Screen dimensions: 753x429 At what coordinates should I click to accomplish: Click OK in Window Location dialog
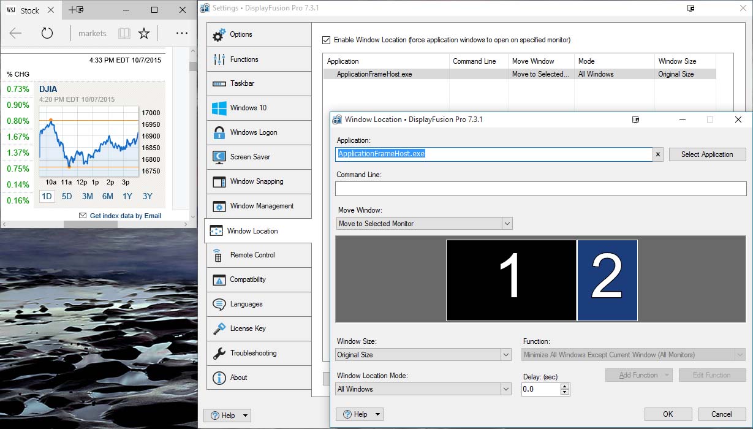[x=668, y=414]
